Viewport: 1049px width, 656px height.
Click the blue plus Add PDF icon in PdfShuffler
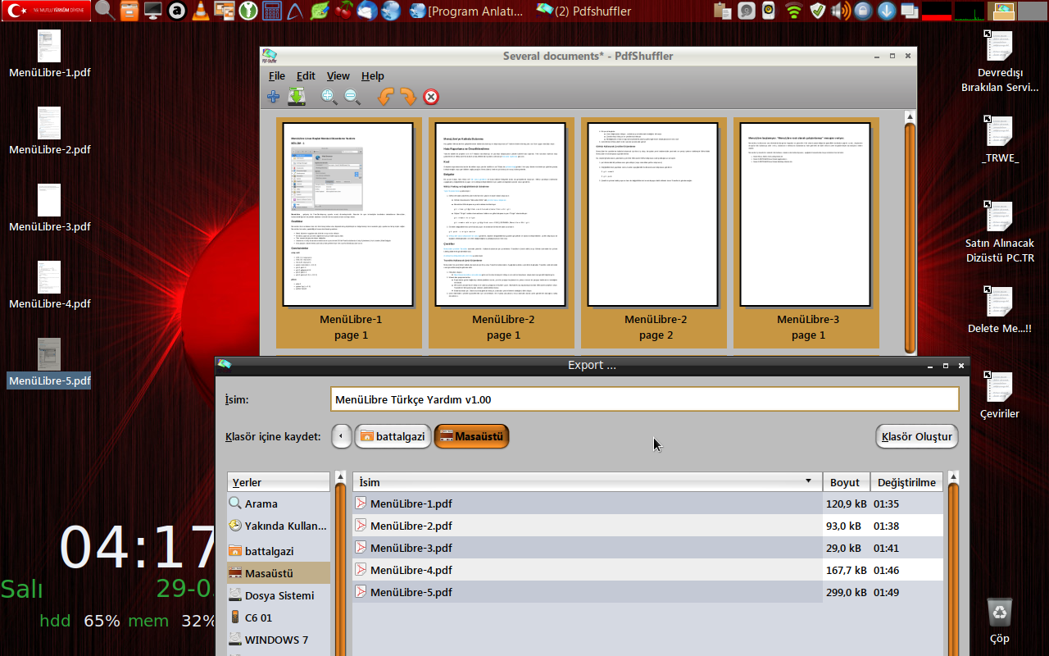pyautogui.click(x=274, y=97)
